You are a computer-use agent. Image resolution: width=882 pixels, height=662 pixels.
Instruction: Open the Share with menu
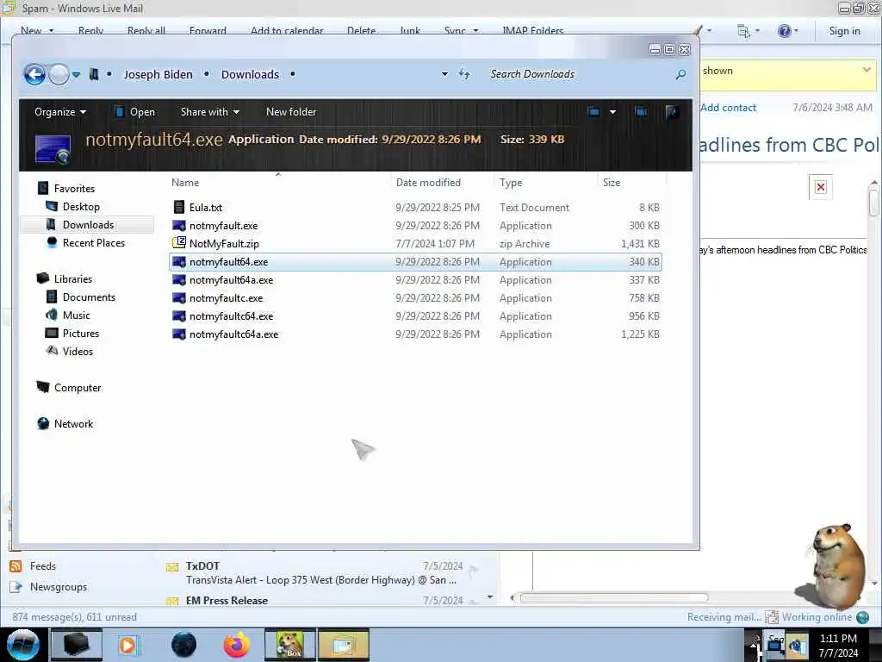pos(210,112)
